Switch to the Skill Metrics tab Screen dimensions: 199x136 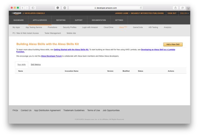[x=36, y=65]
